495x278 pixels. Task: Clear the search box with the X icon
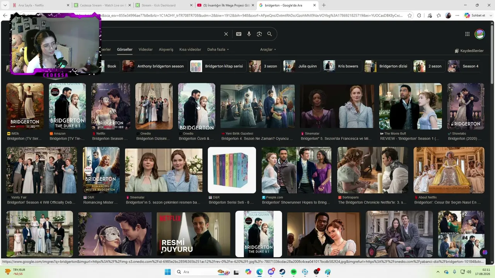point(226,34)
